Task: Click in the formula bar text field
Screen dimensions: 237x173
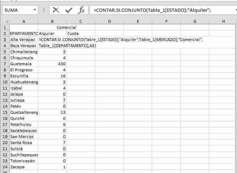Action: [160, 10]
